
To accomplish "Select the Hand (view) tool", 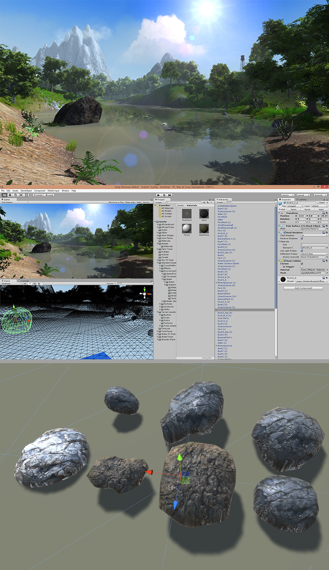I will click(3, 195).
